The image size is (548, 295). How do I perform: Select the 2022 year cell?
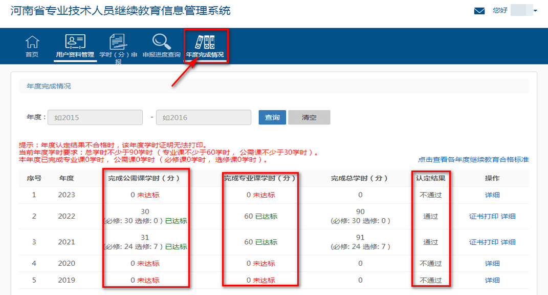67,216
